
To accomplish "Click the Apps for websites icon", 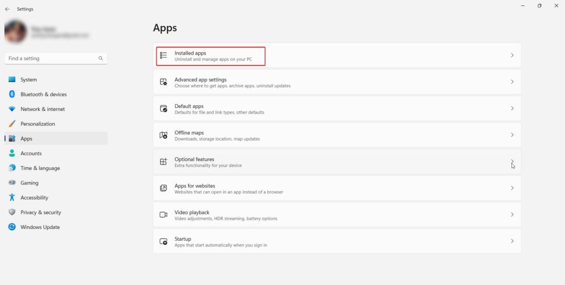I will coord(163,188).
